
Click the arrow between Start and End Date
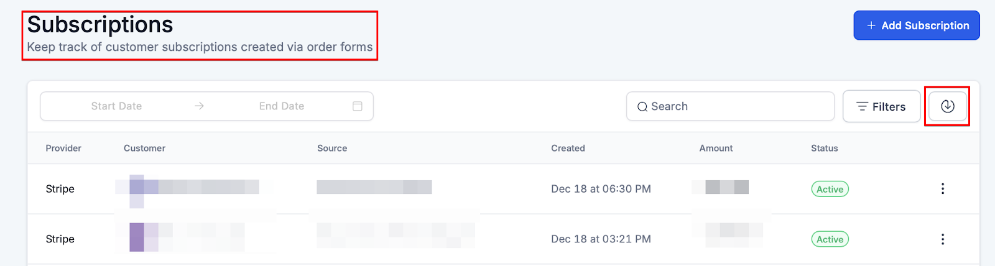[199, 106]
